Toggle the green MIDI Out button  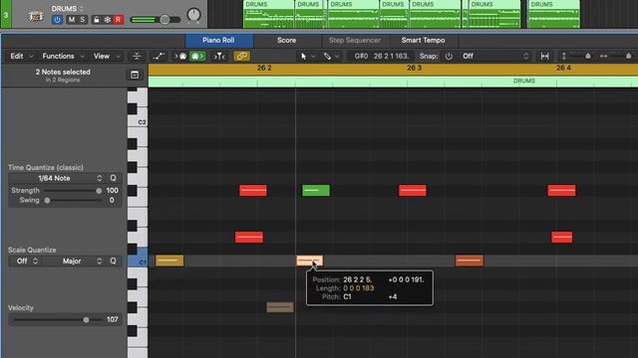(x=197, y=56)
